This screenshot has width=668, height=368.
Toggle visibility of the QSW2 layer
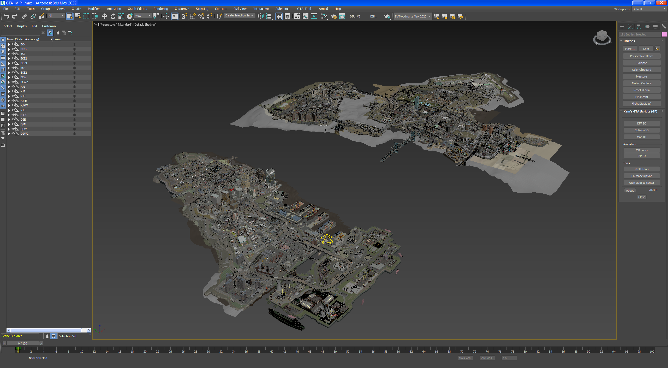[13, 134]
